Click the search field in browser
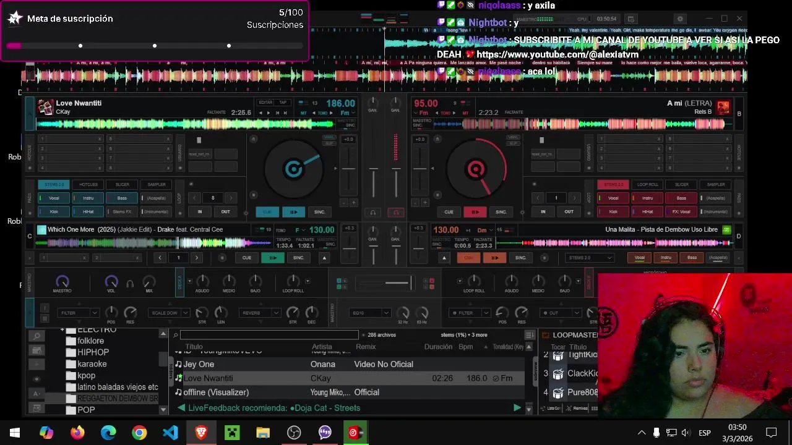Image resolution: width=792 pixels, height=445 pixels. pos(269,335)
